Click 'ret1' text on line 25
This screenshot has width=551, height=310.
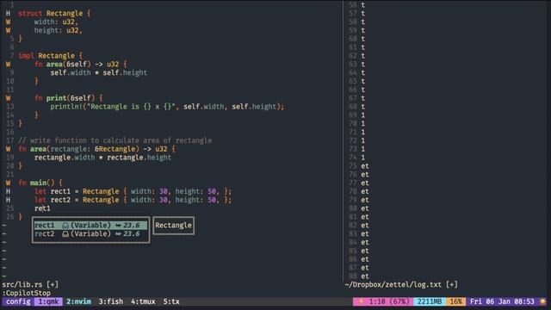click(42, 208)
